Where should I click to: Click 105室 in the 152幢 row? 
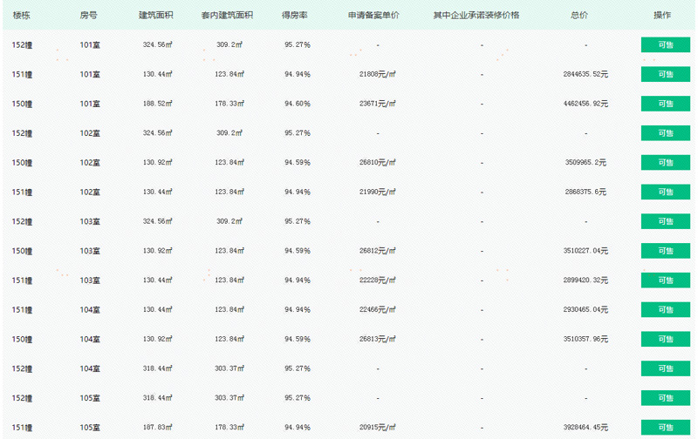(x=90, y=398)
